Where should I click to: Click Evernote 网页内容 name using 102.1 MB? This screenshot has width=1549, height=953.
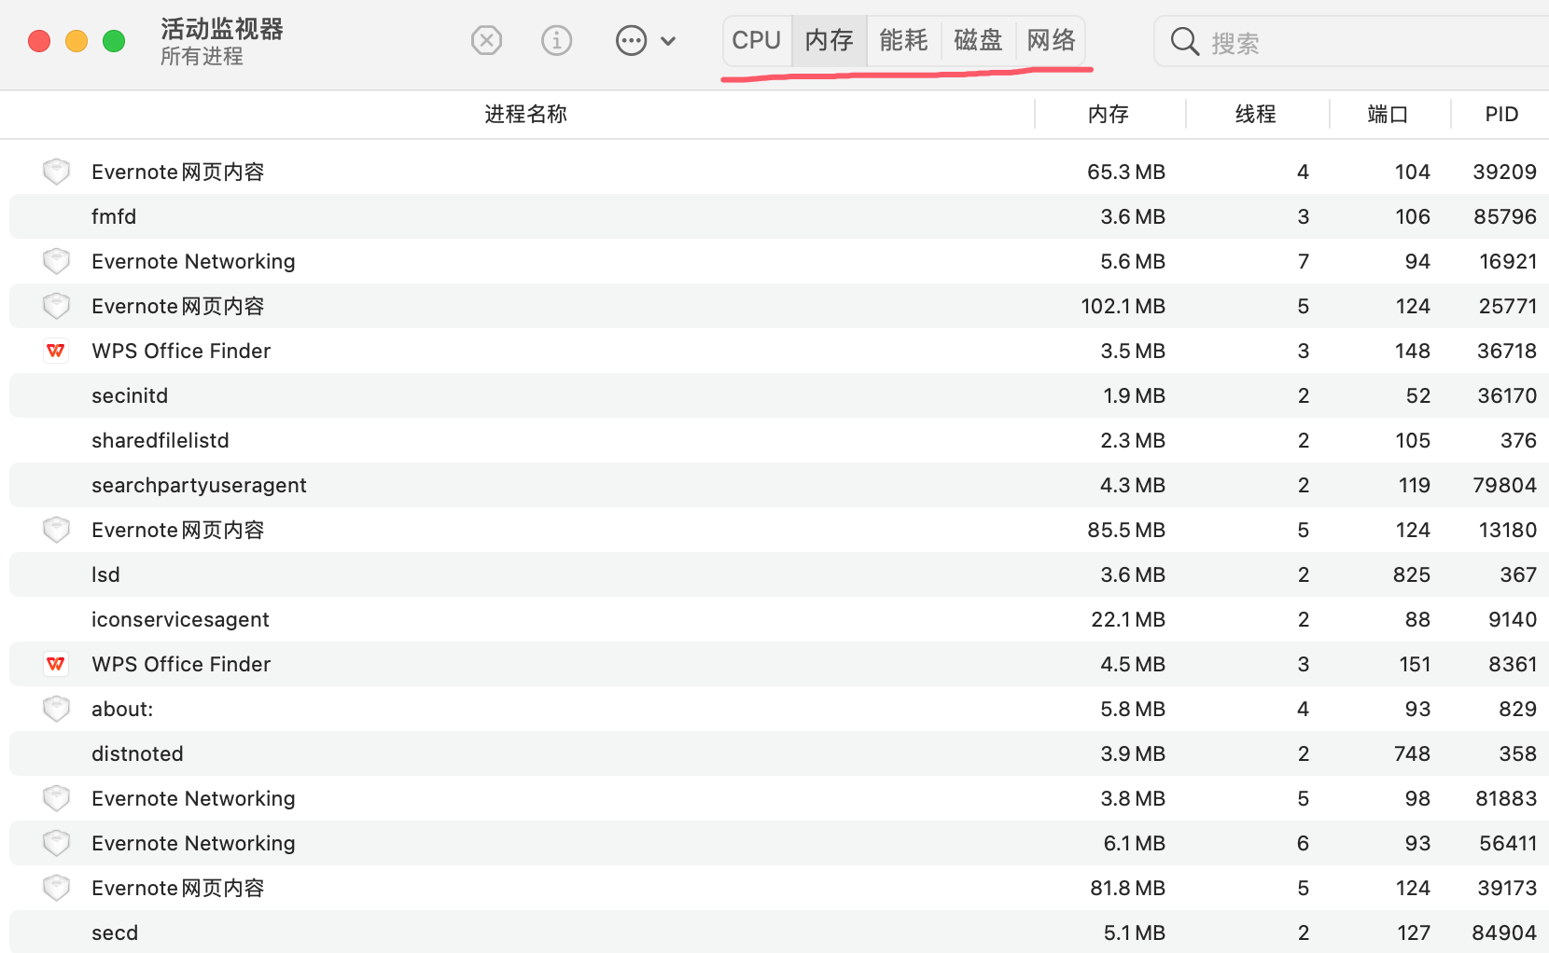(x=178, y=306)
